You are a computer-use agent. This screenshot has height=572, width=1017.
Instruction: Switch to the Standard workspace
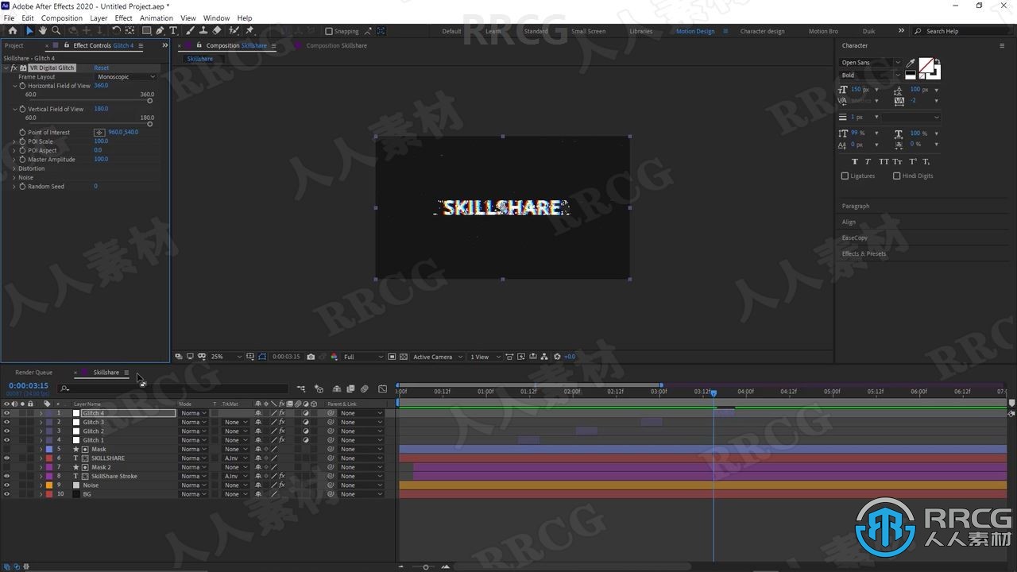(536, 31)
